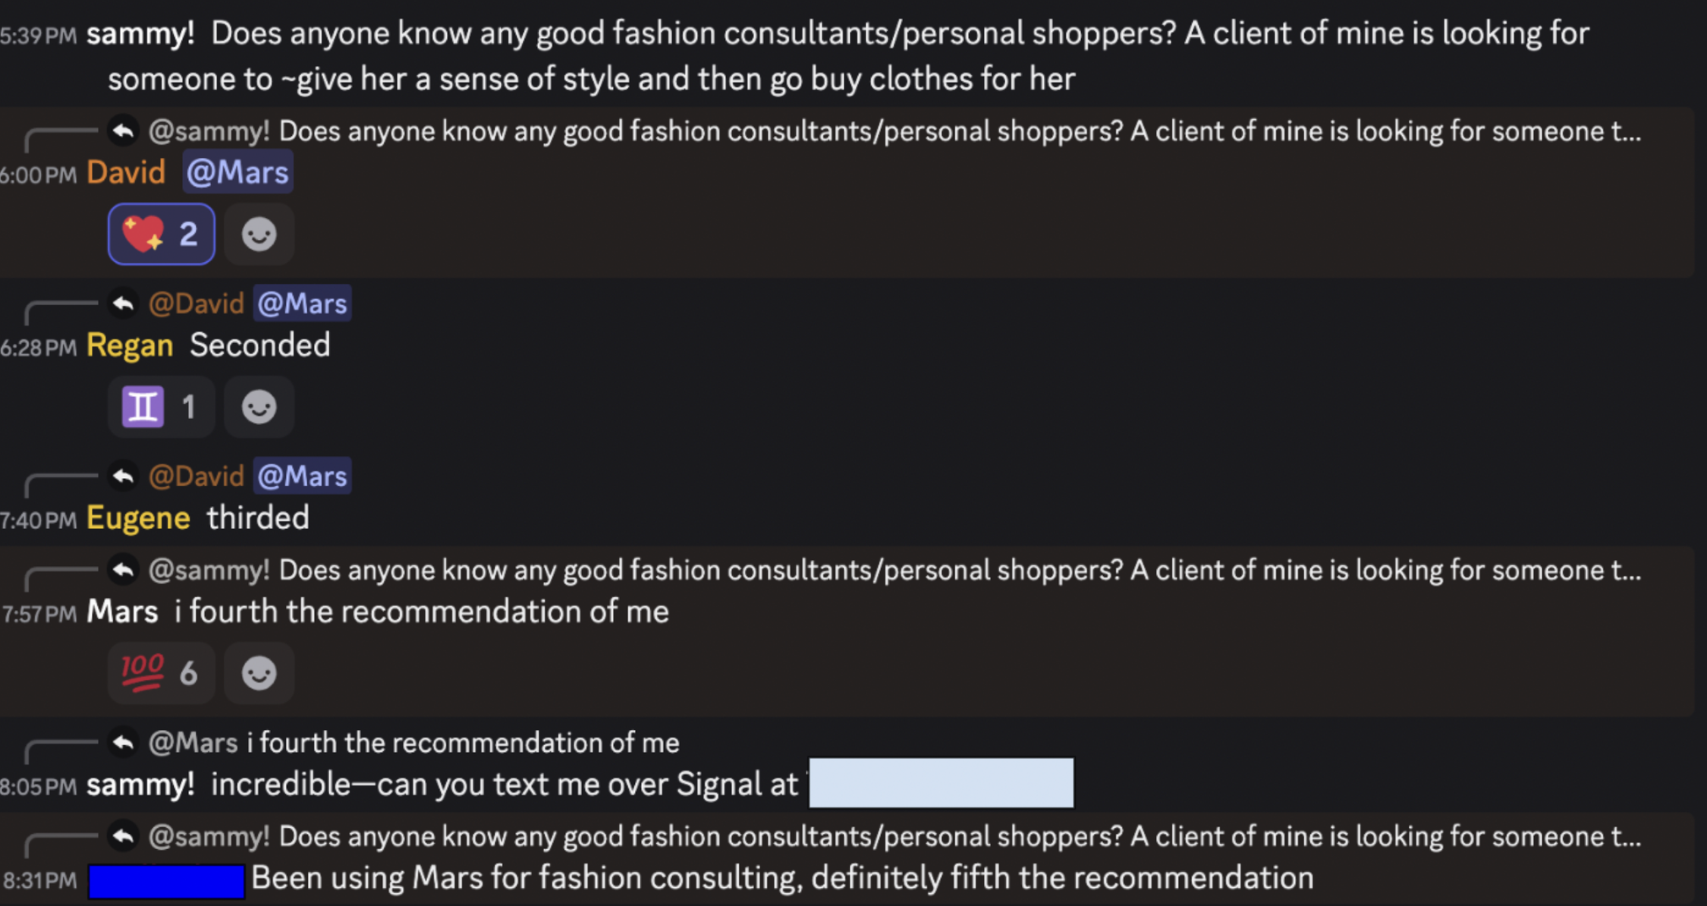Toggle the sparkling heart reaction on David's message
Viewport: 1707px width, 906px height.
pos(162,234)
